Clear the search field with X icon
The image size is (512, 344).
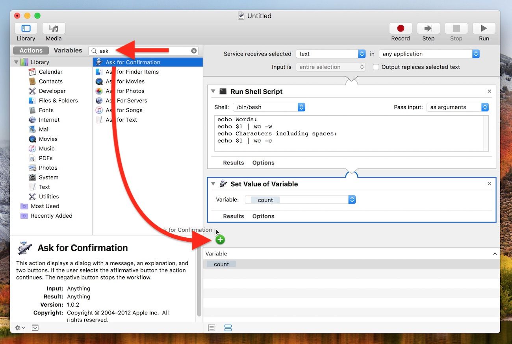[194, 51]
